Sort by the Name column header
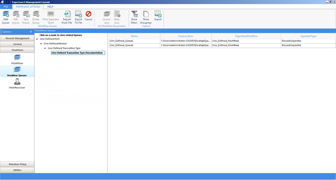The width and height of the screenshot is (336, 180). [134, 36]
